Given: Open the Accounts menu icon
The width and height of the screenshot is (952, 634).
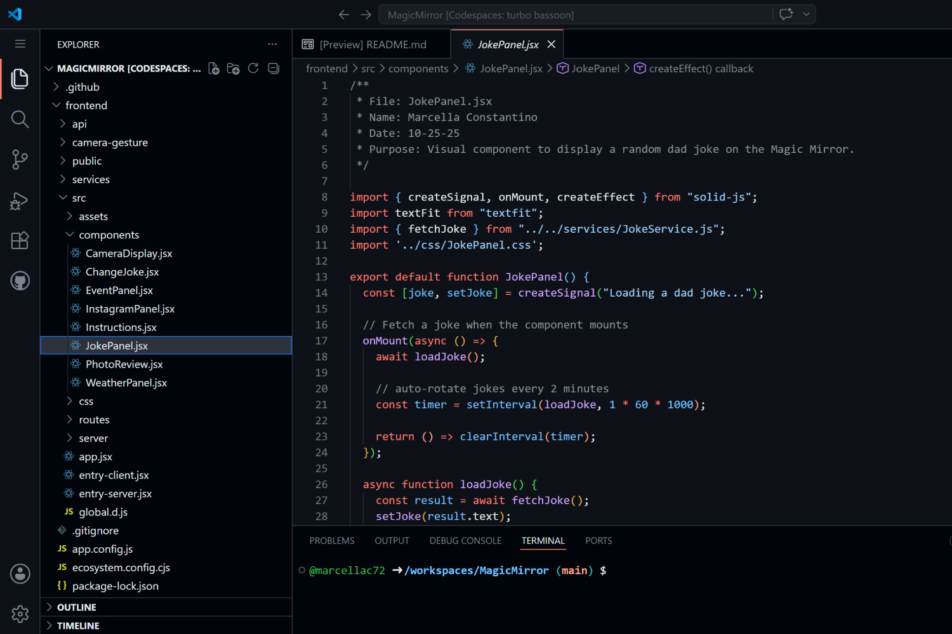Looking at the screenshot, I should [x=20, y=574].
